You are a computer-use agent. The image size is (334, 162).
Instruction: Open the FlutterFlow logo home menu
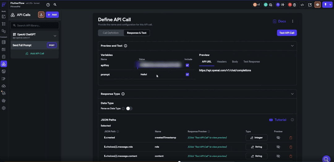click(x=4, y=4)
